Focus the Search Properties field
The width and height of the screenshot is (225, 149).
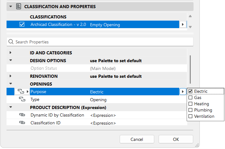[100, 42]
